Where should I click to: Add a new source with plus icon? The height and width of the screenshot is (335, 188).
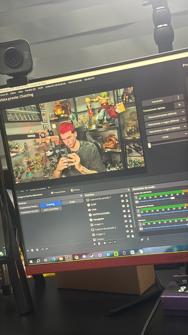(x=94, y=244)
